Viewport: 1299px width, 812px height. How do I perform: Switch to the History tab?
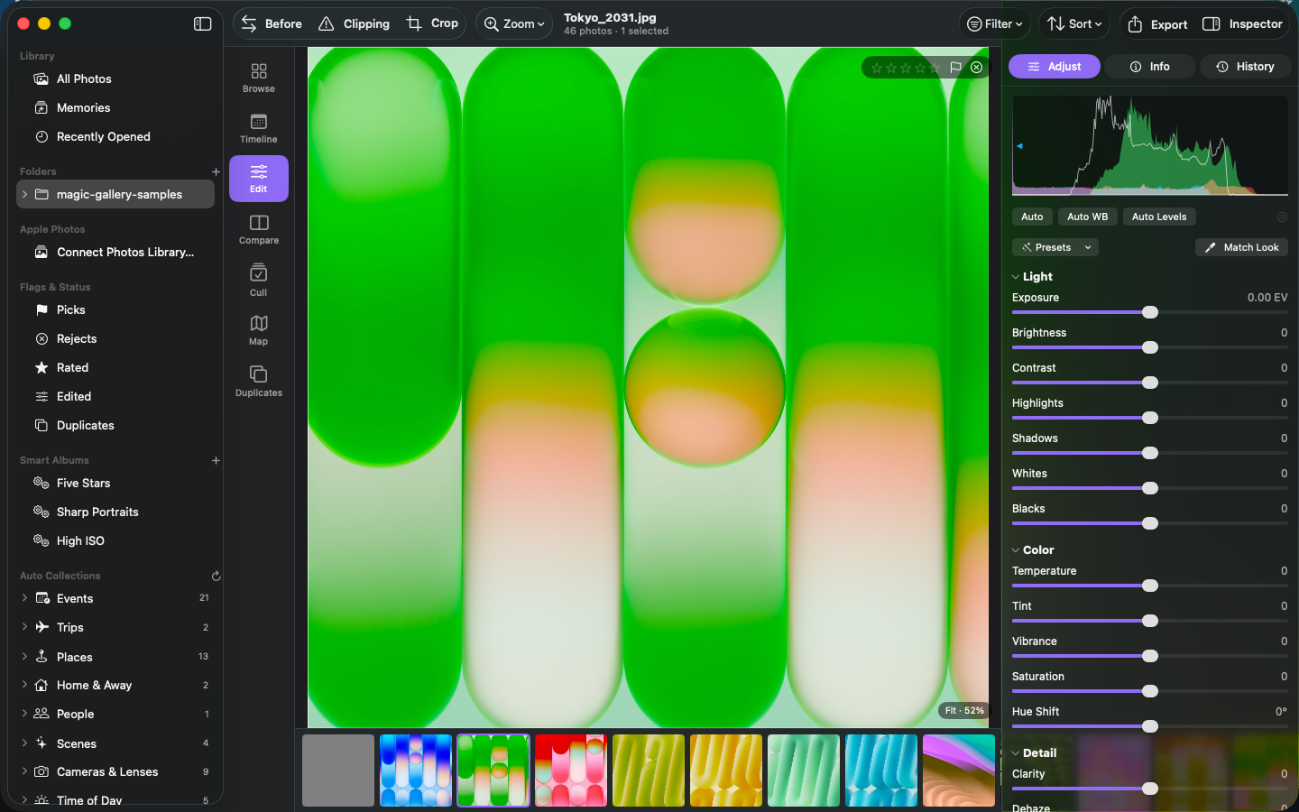click(1245, 67)
